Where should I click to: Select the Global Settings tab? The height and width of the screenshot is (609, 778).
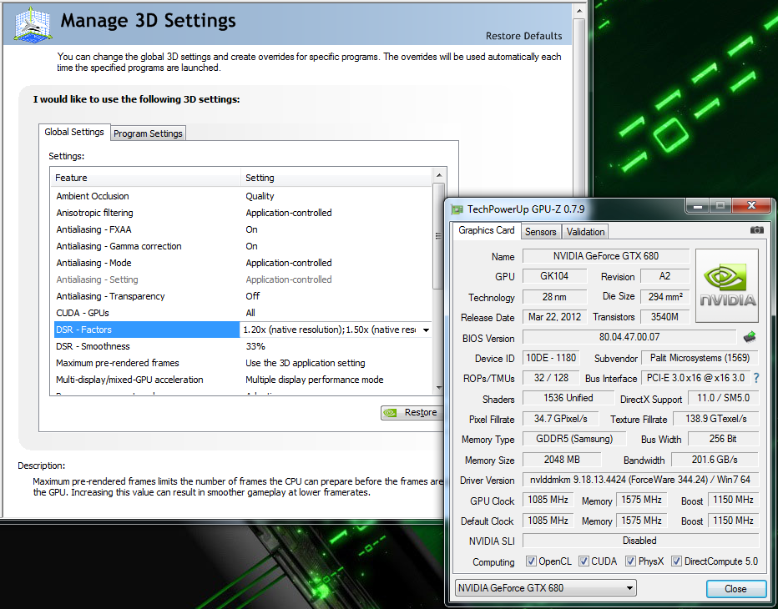pos(74,132)
